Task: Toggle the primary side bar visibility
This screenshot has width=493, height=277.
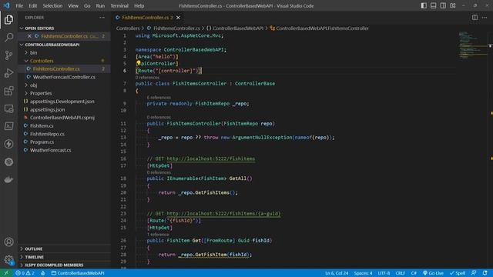Action: coord(424,5)
